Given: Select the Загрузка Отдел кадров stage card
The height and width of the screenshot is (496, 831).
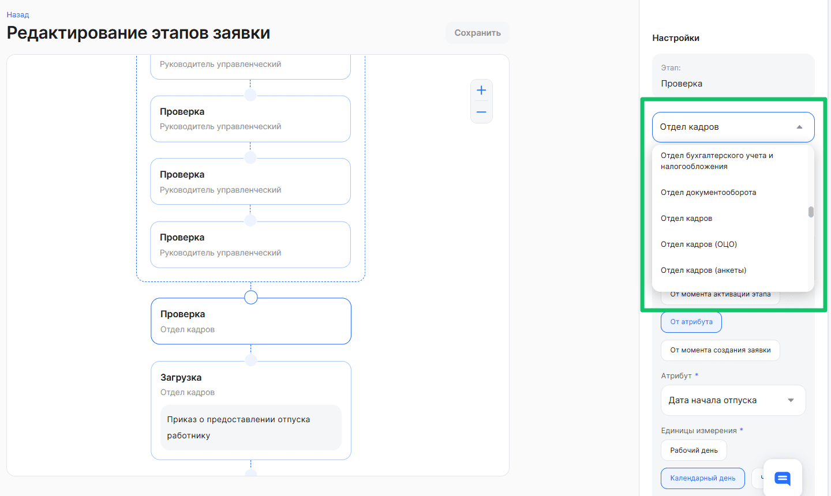Looking at the screenshot, I should coord(251,411).
